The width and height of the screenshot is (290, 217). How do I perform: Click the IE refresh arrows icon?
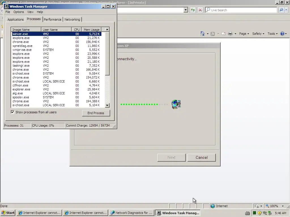coord(193,10)
